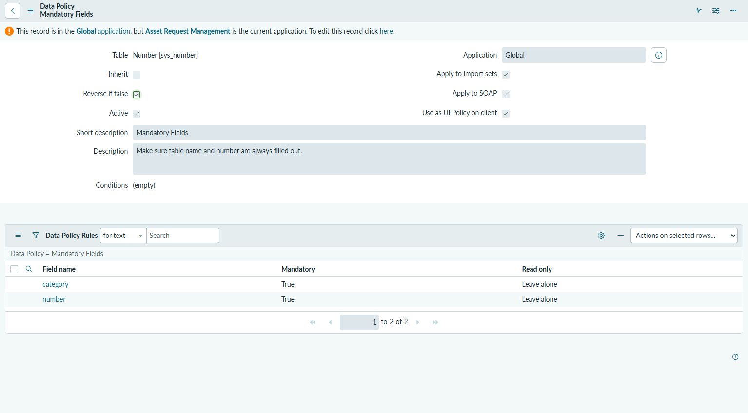Sort by Field name column header
Image resolution: width=748 pixels, height=413 pixels.
(x=59, y=269)
